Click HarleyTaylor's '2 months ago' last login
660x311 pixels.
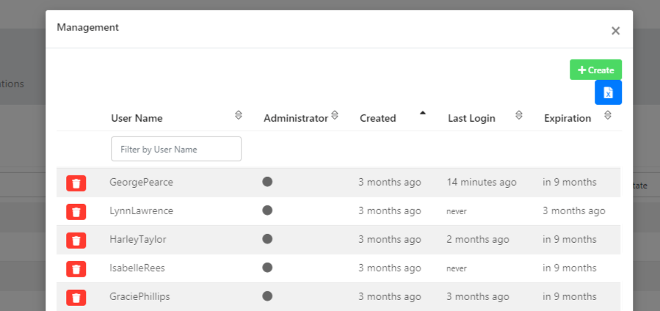click(x=478, y=240)
